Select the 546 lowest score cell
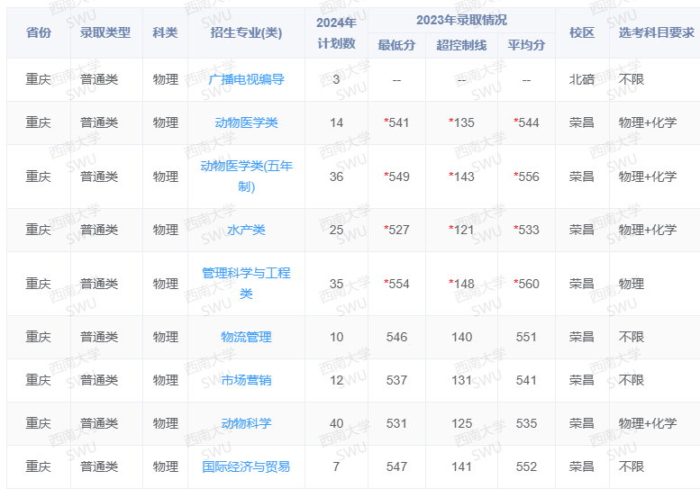The image size is (700, 489). [396, 337]
